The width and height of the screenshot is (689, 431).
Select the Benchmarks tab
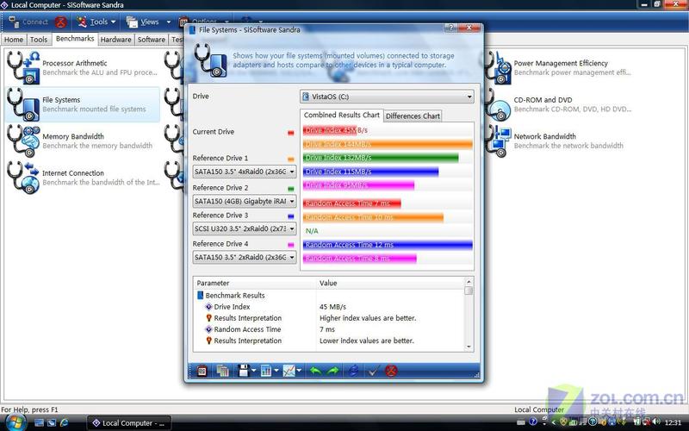point(75,39)
